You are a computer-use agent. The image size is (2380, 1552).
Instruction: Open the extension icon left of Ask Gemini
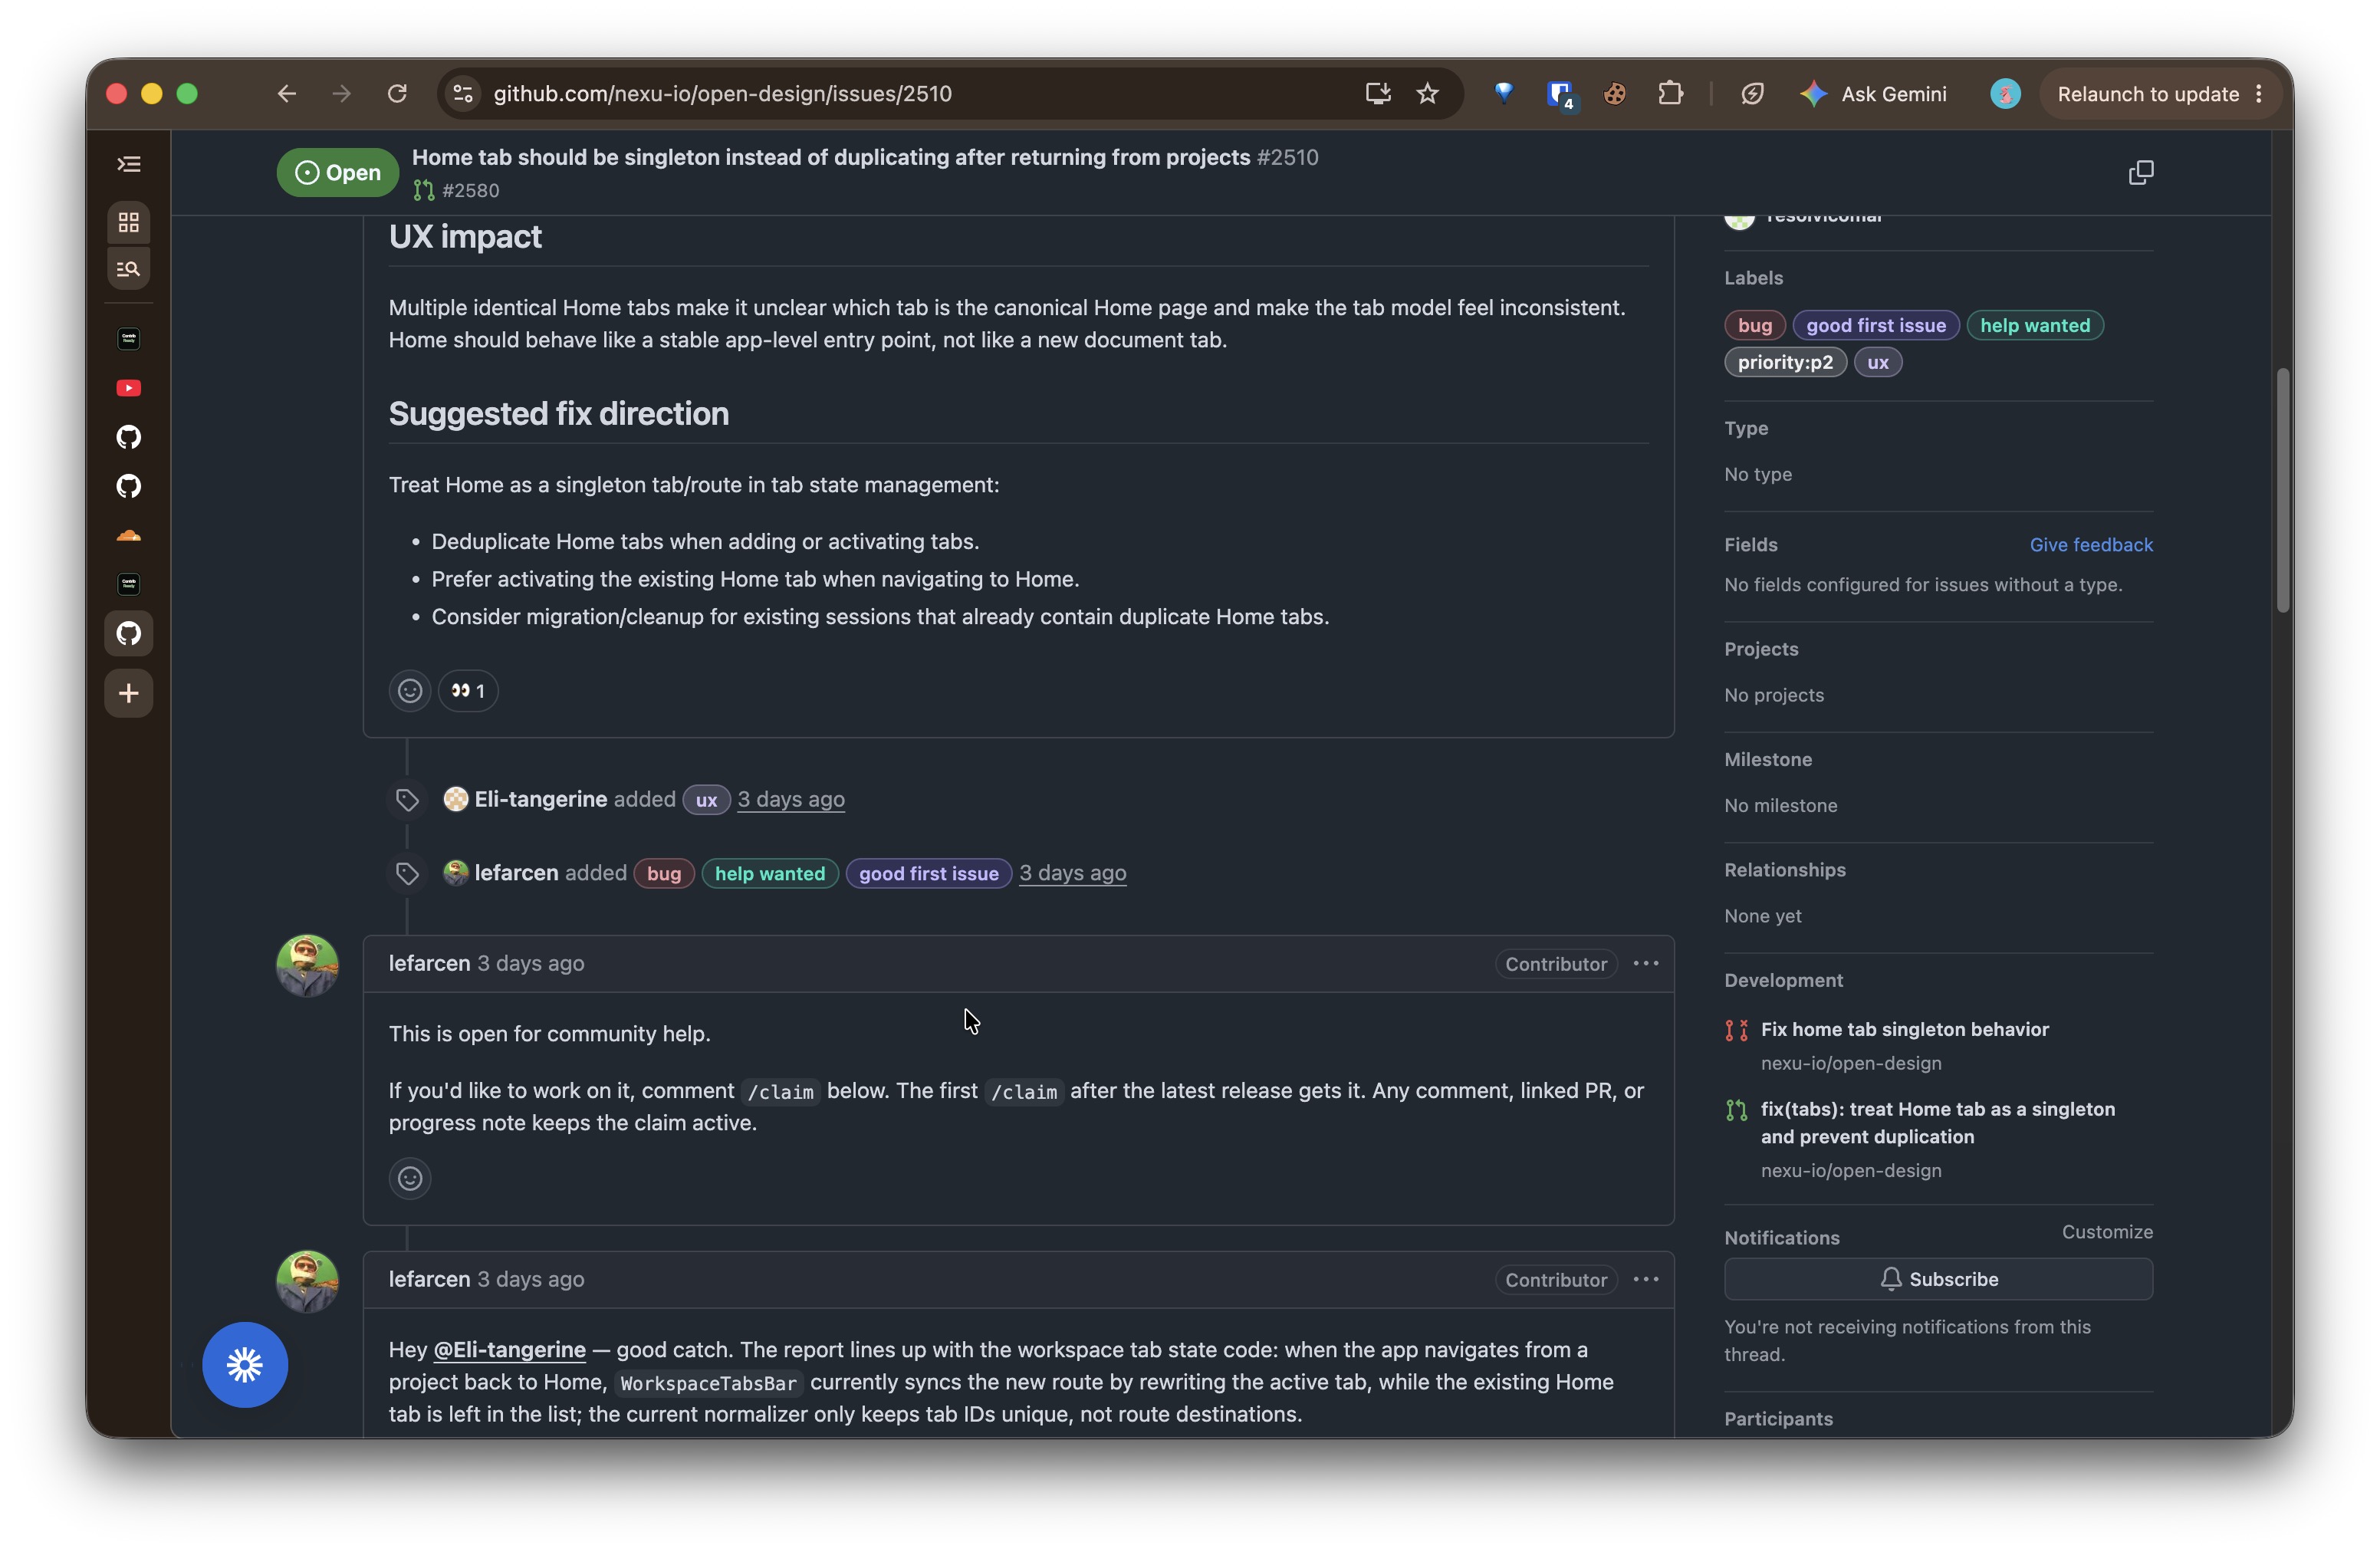(x=1751, y=94)
